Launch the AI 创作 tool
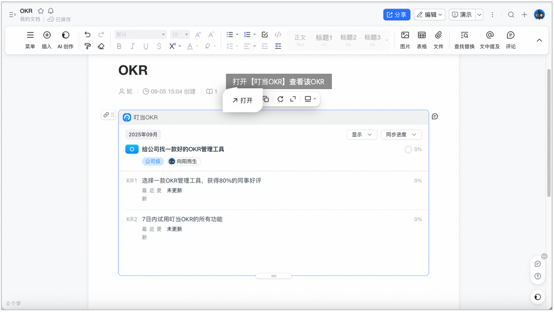Screen dimensions: 554x312 (66, 40)
